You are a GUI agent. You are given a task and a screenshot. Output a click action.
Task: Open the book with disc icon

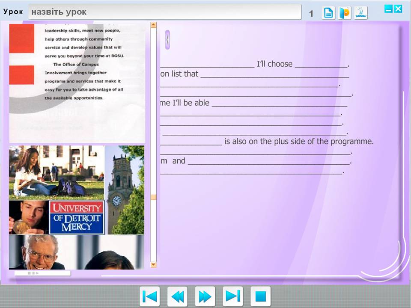pos(344,13)
